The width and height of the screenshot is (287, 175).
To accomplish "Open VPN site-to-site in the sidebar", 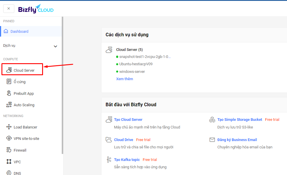I will pos(26,139).
